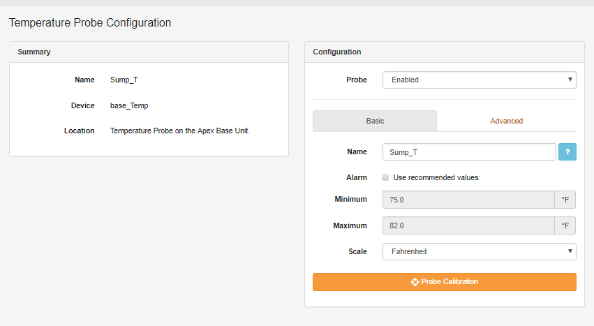Switch to the Basic tab
This screenshot has width=594, height=326.
375,121
